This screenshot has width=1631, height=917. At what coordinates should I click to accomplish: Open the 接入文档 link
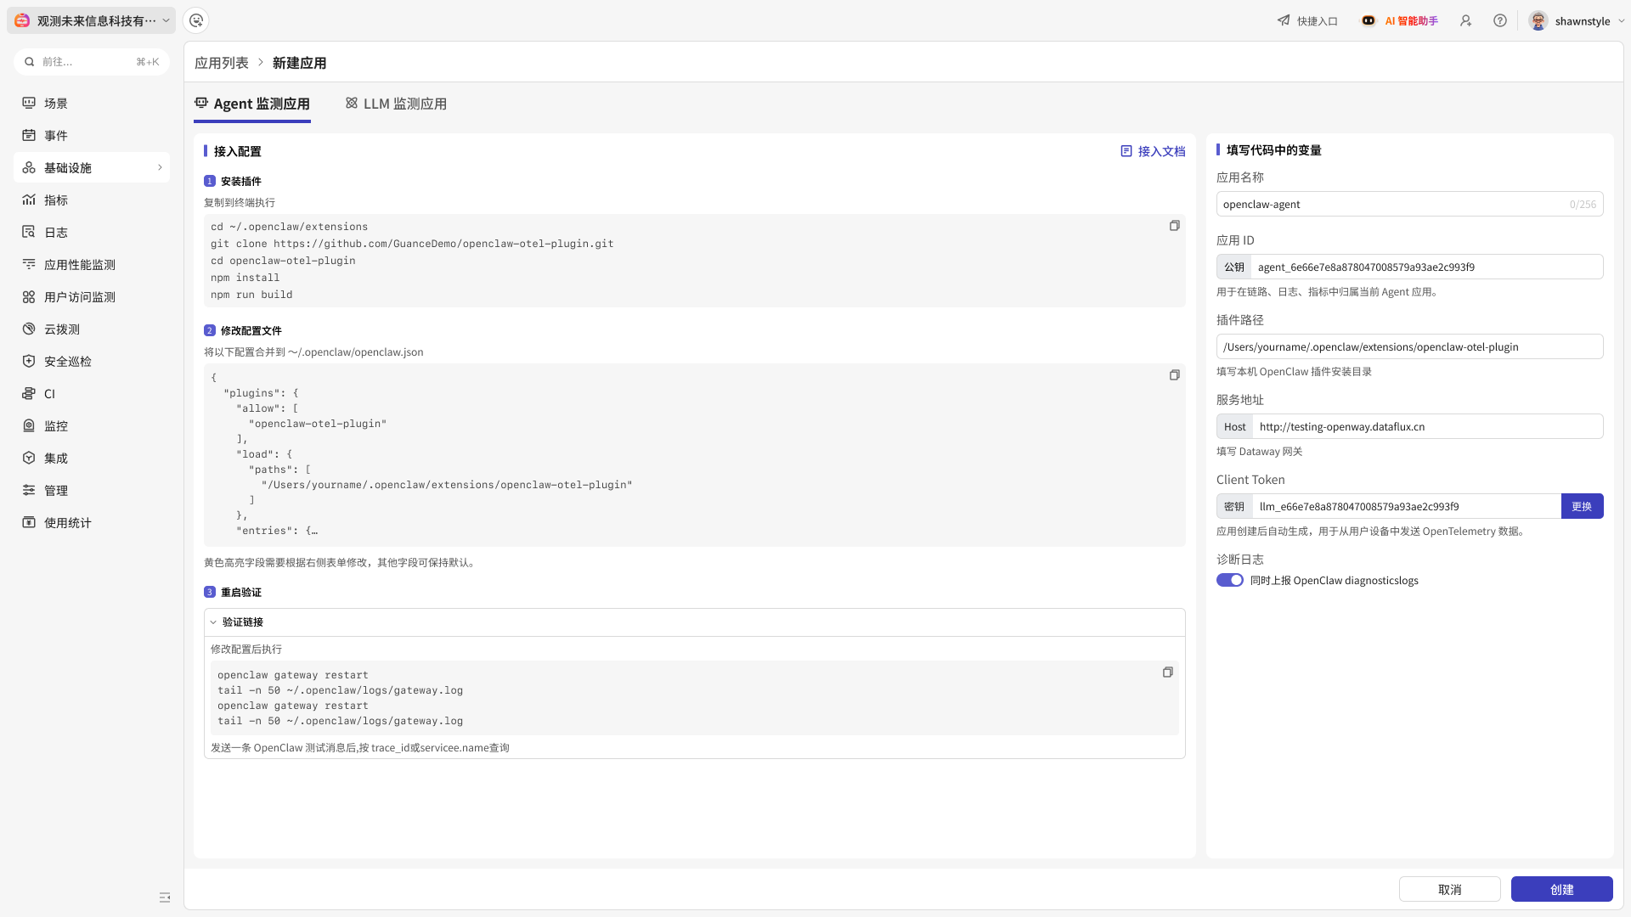click(x=1153, y=151)
